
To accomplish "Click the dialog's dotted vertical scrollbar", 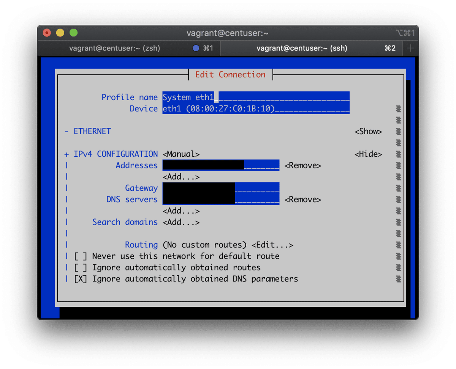I will click(x=398, y=194).
